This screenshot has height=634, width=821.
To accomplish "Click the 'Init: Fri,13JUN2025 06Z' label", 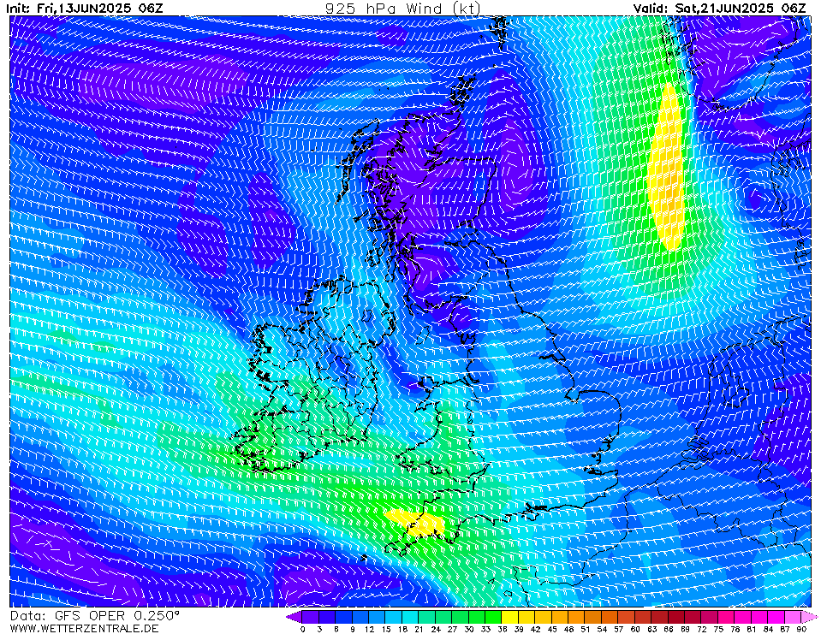I will click(85, 8).
